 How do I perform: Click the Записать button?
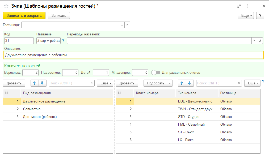pyautogui.click(x=59, y=15)
